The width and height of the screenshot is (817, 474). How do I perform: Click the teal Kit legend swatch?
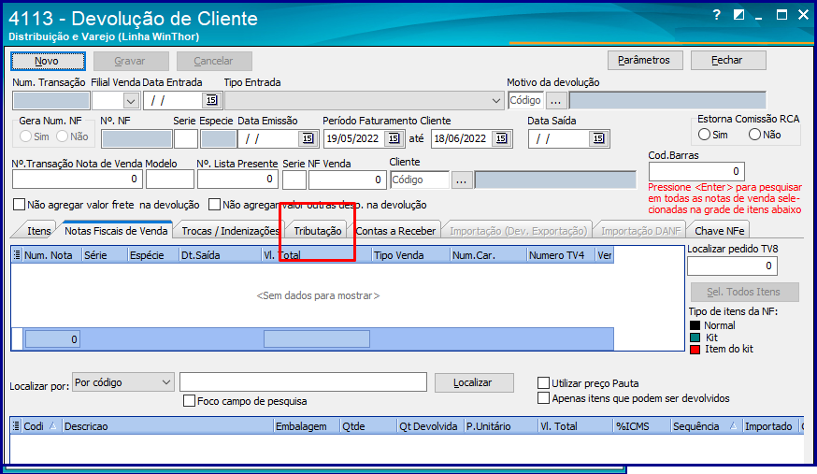pos(695,338)
